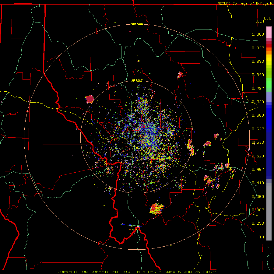Select the 0.627 legend value
This screenshot has width=274, height=274.
(x=258, y=129)
